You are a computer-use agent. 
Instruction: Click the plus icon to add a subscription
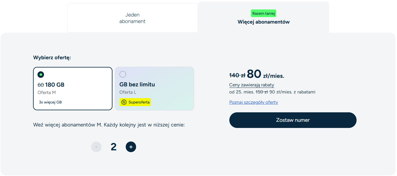pos(131,147)
